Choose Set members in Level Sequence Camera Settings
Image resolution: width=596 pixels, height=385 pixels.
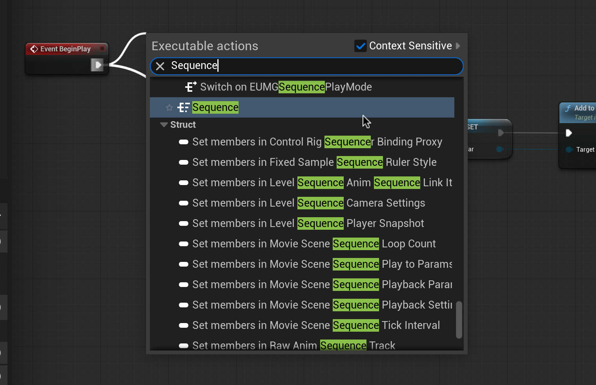click(x=308, y=203)
